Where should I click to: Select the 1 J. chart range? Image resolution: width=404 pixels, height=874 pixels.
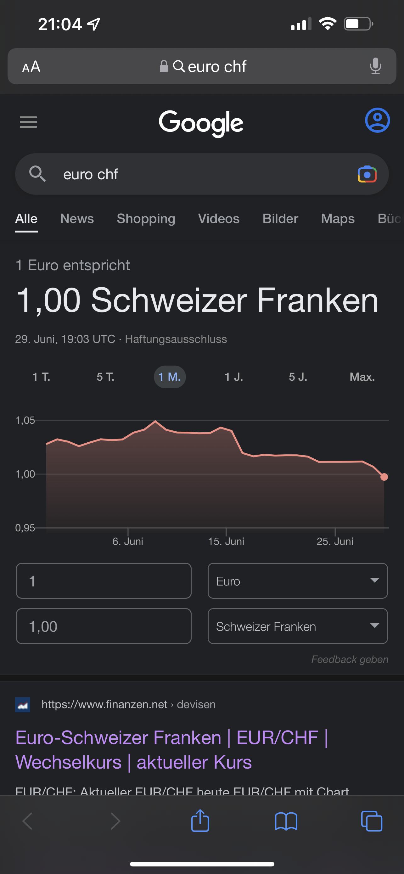pyautogui.click(x=234, y=377)
